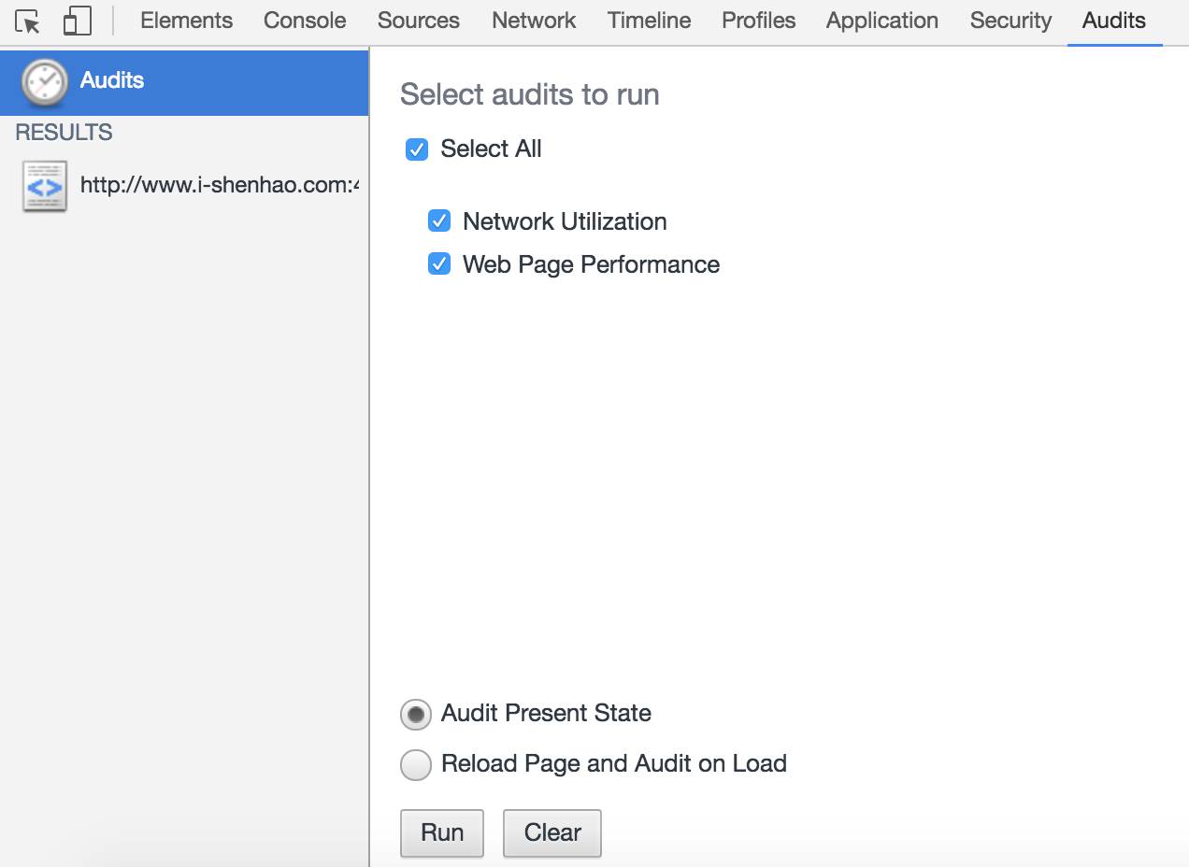Switch to the Timeline tab
1189x867 pixels.
649,21
